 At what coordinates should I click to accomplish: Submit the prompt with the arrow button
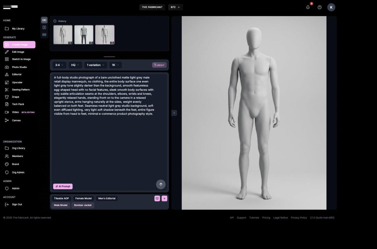tap(161, 184)
